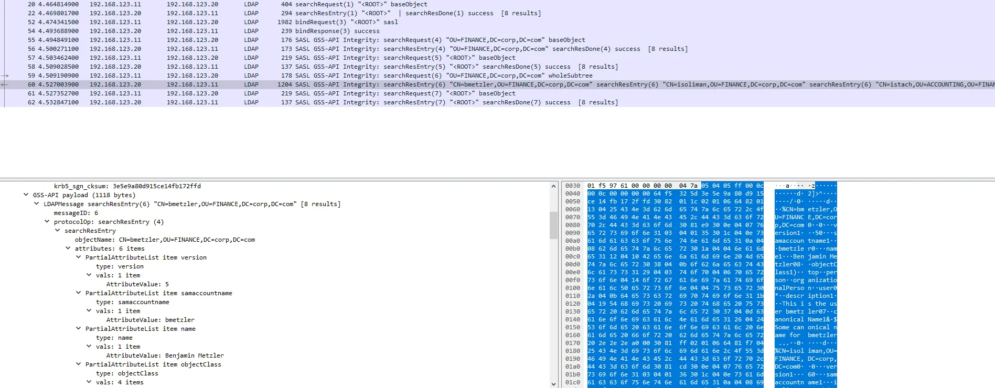This screenshot has height=388, width=995.
Task: Select AttributeValue: 5 line
Action: pyautogui.click(x=137, y=284)
